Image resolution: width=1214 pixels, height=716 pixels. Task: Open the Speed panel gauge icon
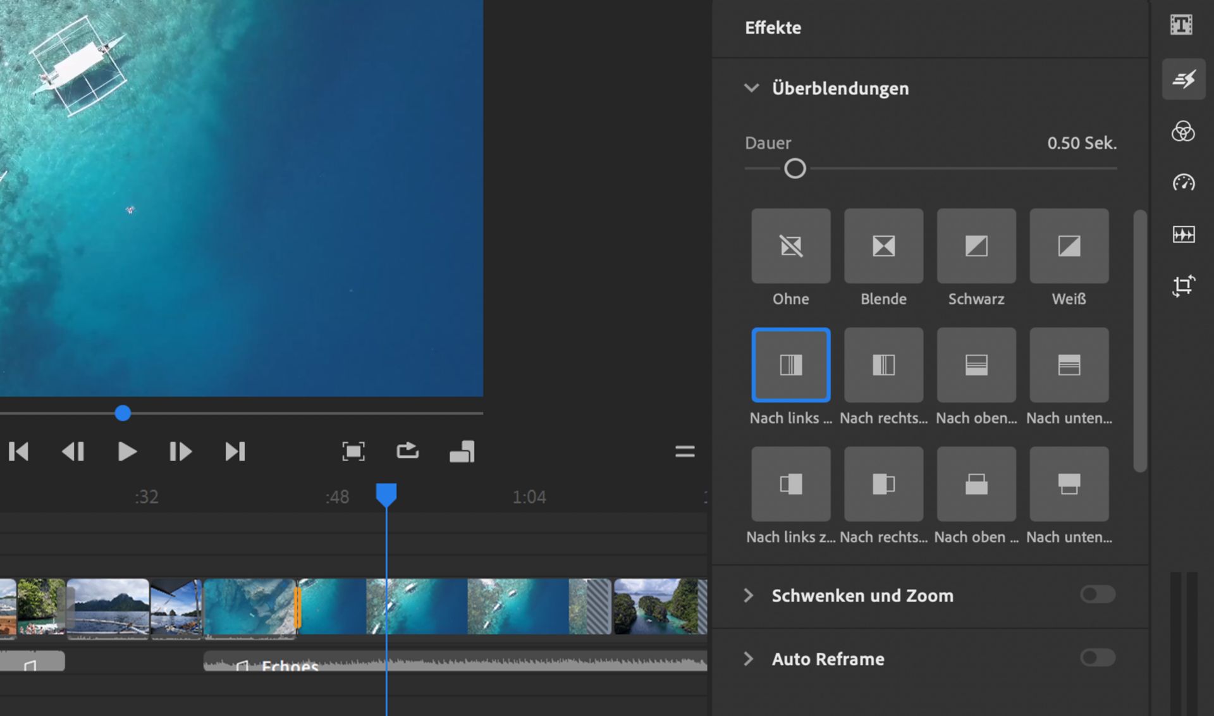1183,183
